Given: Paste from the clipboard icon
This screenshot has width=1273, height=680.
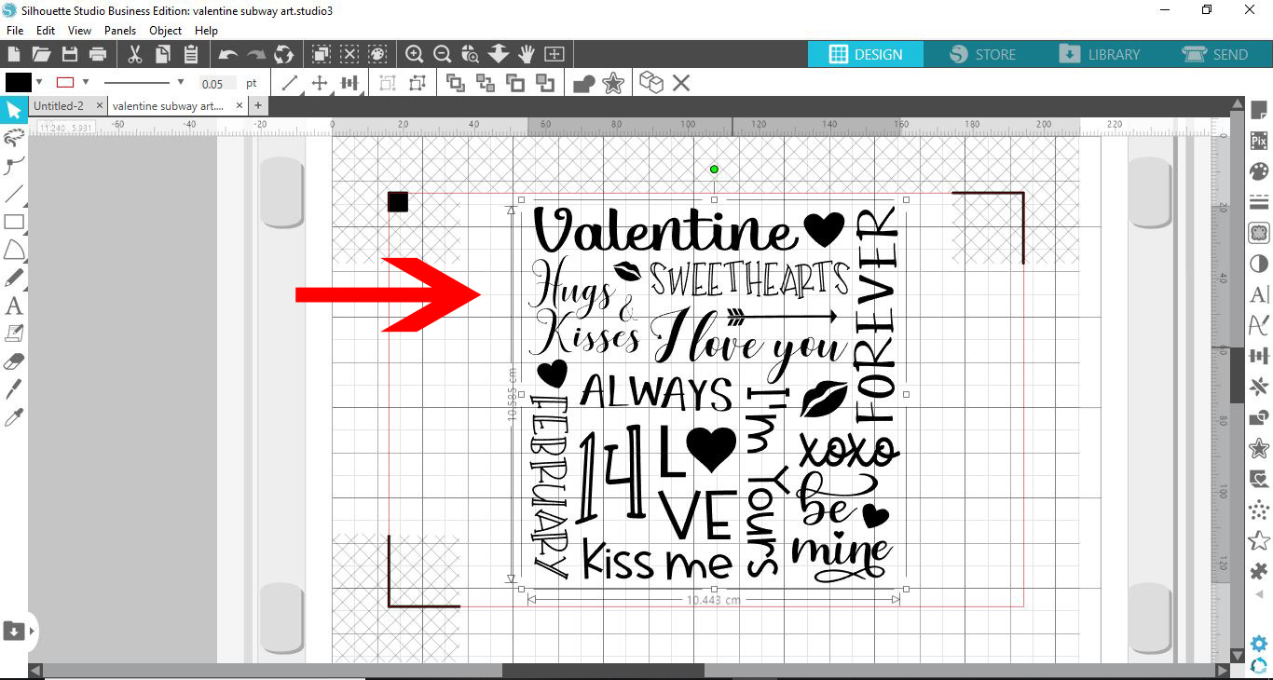Looking at the screenshot, I should (190, 54).
